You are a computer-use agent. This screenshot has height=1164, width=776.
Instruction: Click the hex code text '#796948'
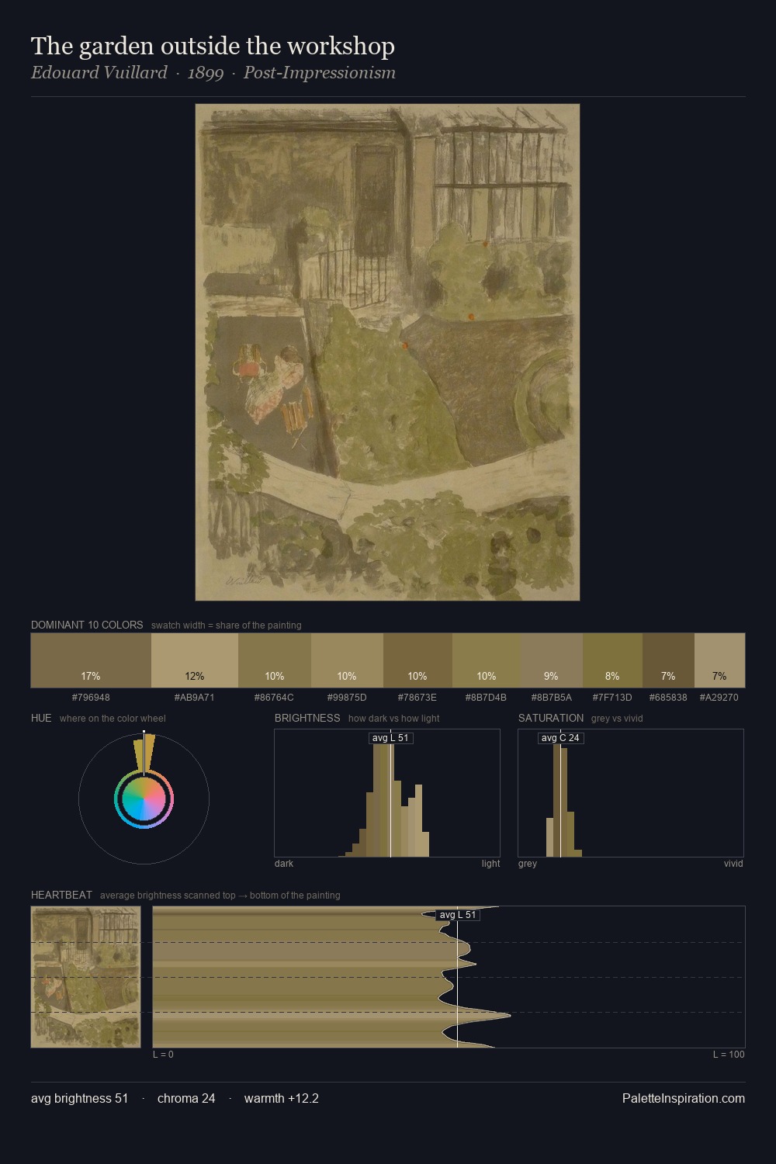tap(91, 698)
